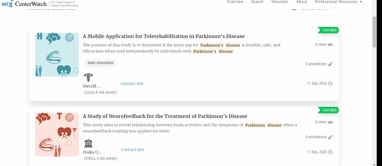Viewport: 382px width, 166px height.
Task: Open the Overview menu item
Action: [235, 2]
